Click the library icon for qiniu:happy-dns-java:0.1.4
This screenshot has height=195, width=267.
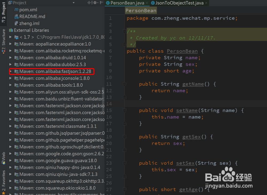(17, 167)
